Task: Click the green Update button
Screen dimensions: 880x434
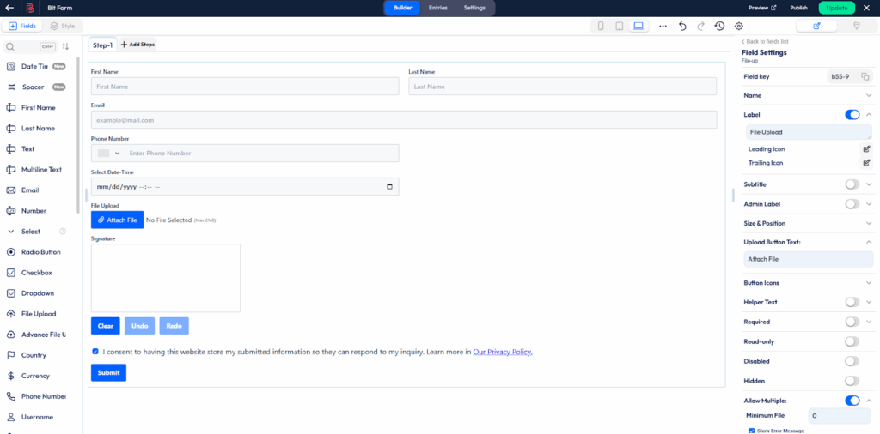Action: pos(837,8)
